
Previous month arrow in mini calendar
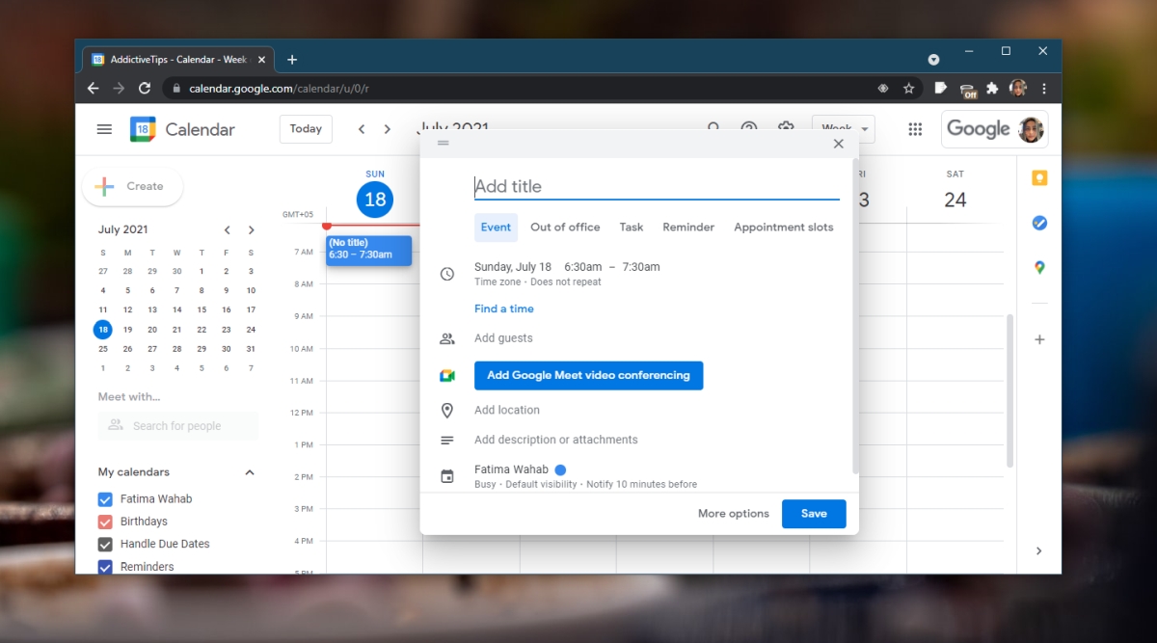pos(228,229)
